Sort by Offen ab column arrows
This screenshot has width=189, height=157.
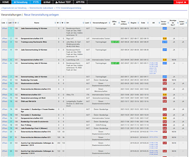(119, 23)
